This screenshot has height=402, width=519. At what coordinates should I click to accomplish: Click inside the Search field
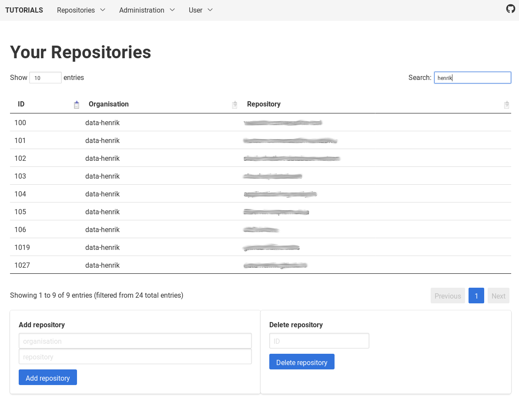coord(472,77)
